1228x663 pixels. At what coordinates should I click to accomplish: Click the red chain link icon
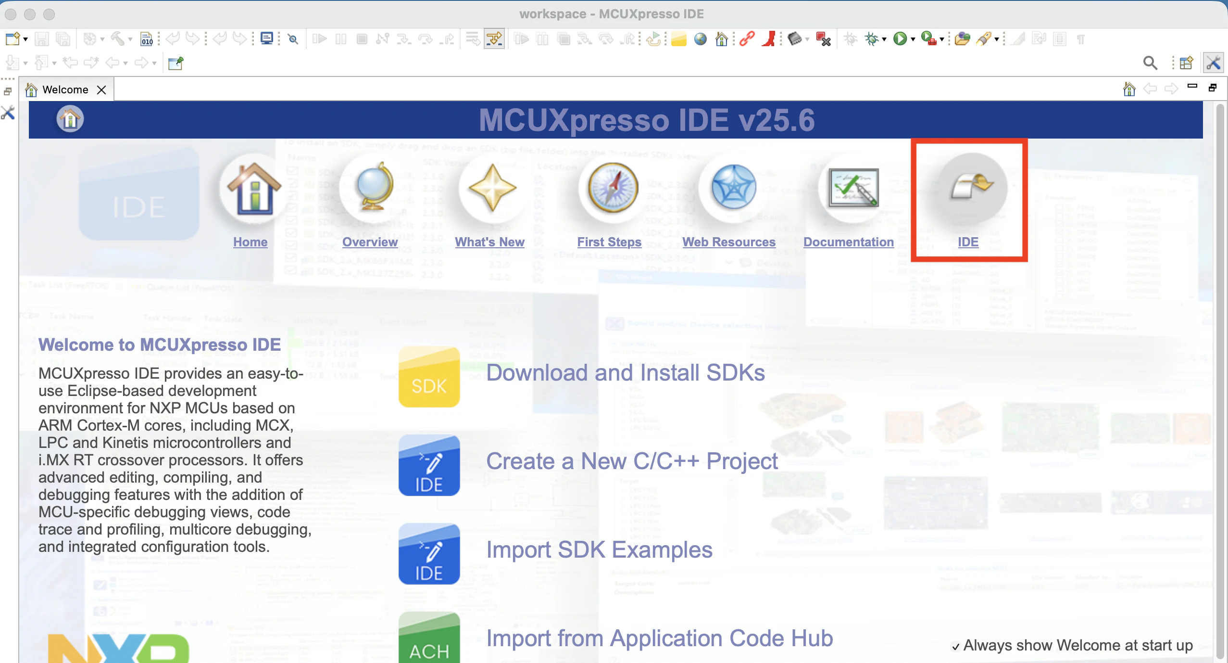(747, 38)
